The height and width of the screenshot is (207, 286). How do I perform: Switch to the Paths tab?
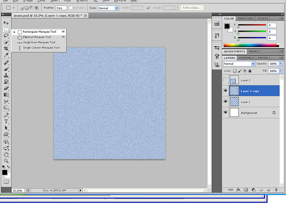[263, 58]
